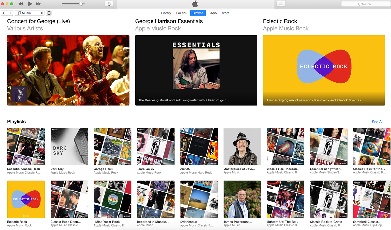Open Classic Rock to Cry to cover
The height and width of the screenshot is (230, 391).
click(329, 199)
